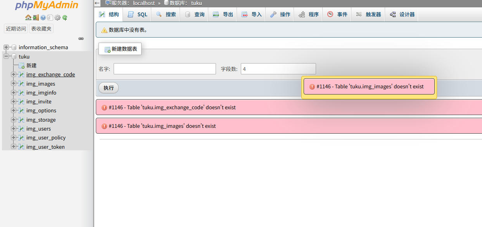Log out using the exit door icon
Screen dimensions: 482x227
(36, 17)
